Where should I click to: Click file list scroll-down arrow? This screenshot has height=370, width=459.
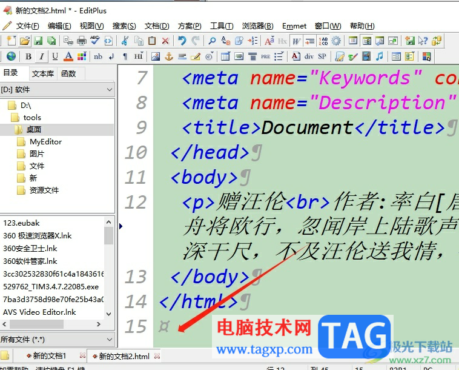click(108, 314)
